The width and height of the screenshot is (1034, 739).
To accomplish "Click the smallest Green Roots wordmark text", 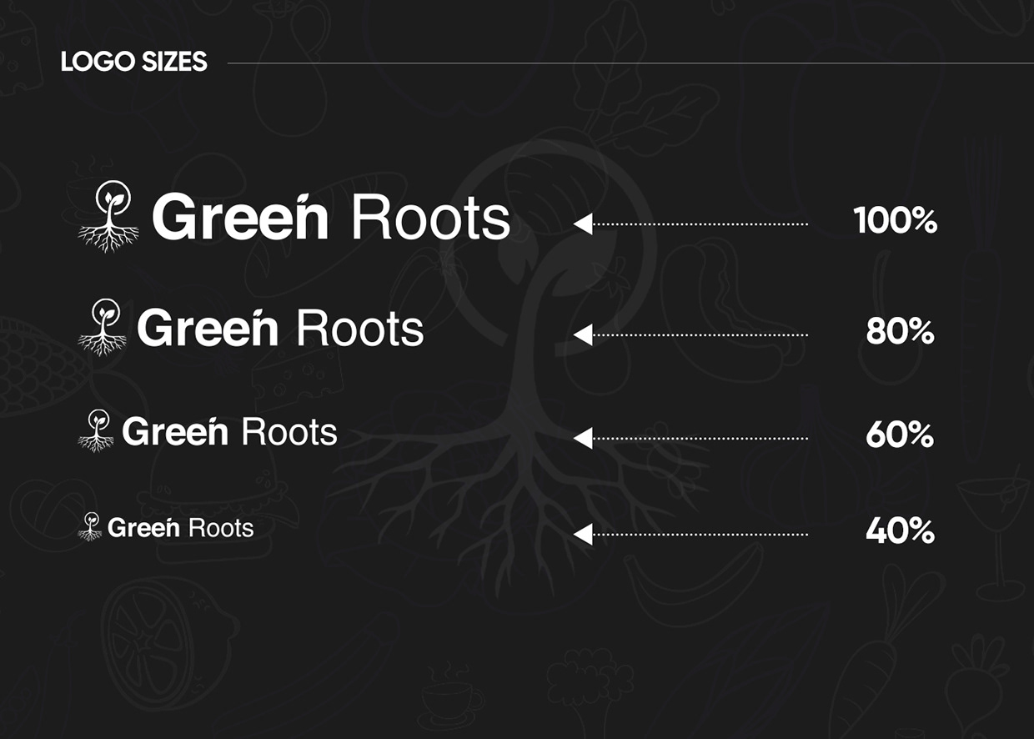I will 181,528.
